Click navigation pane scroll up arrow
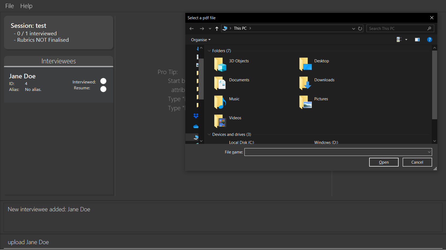The width and height of the screenshot is (446, 250). point(201,48)
